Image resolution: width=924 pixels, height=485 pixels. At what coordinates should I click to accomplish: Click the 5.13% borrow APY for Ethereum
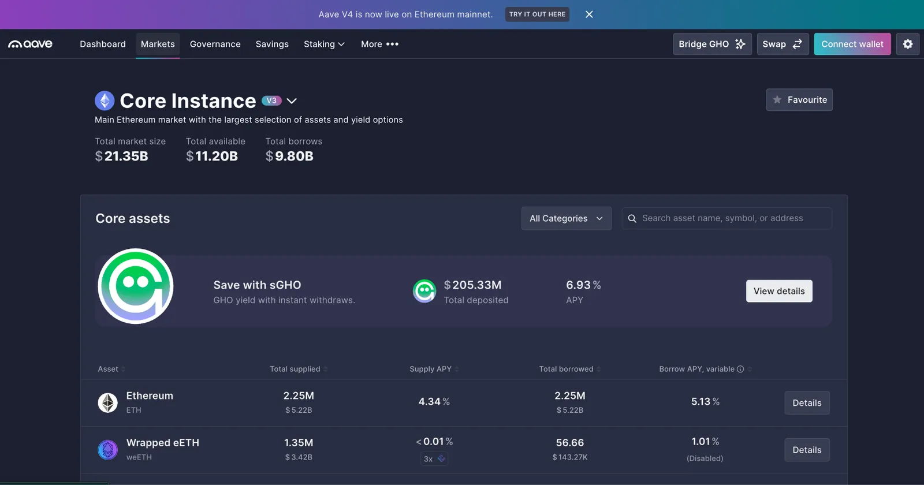pyautogui.click(x=705, y=401)
